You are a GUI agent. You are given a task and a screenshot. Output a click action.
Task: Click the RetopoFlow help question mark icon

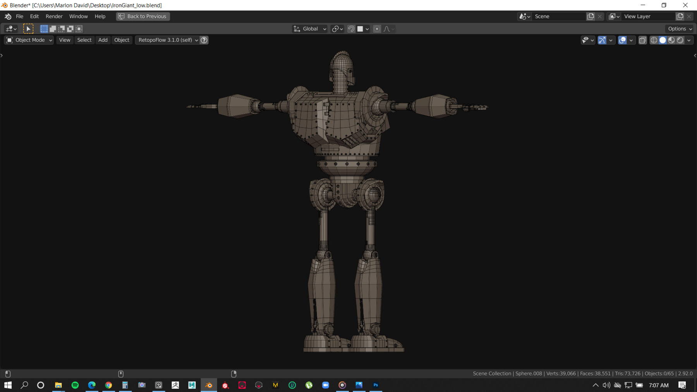point(204,40)
